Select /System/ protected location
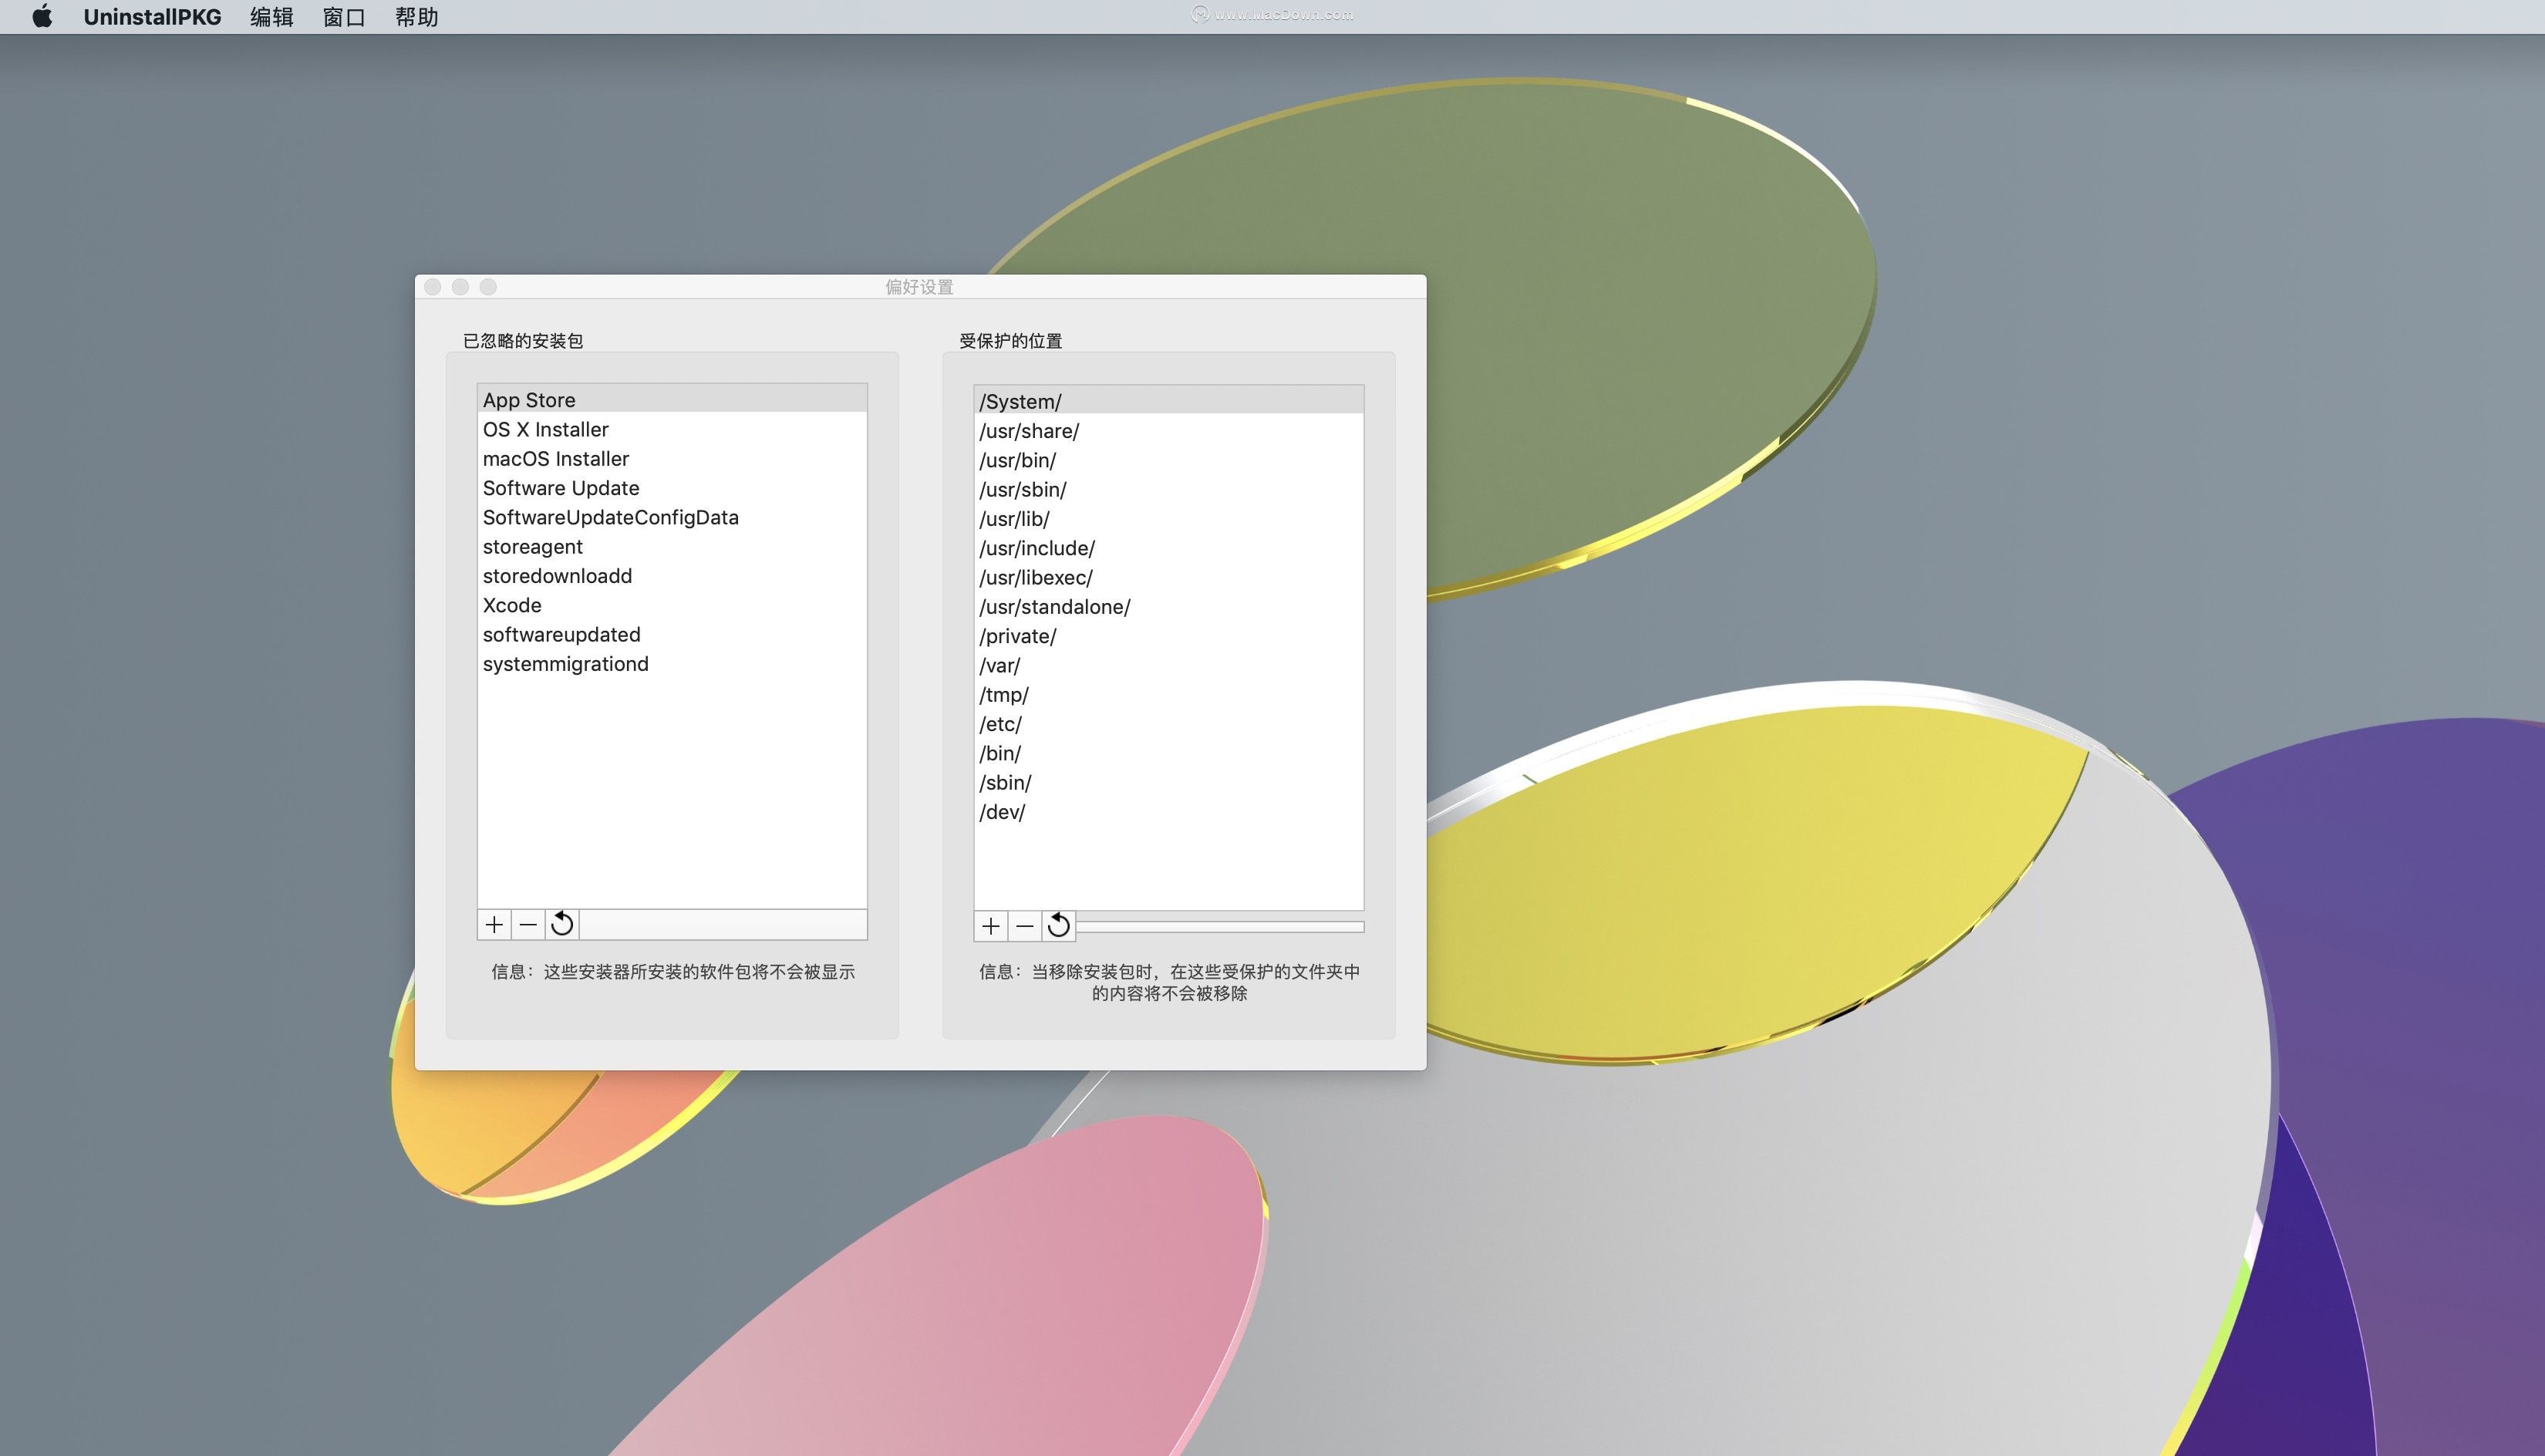The image size is (2545, 1456). coord(1169,402)
